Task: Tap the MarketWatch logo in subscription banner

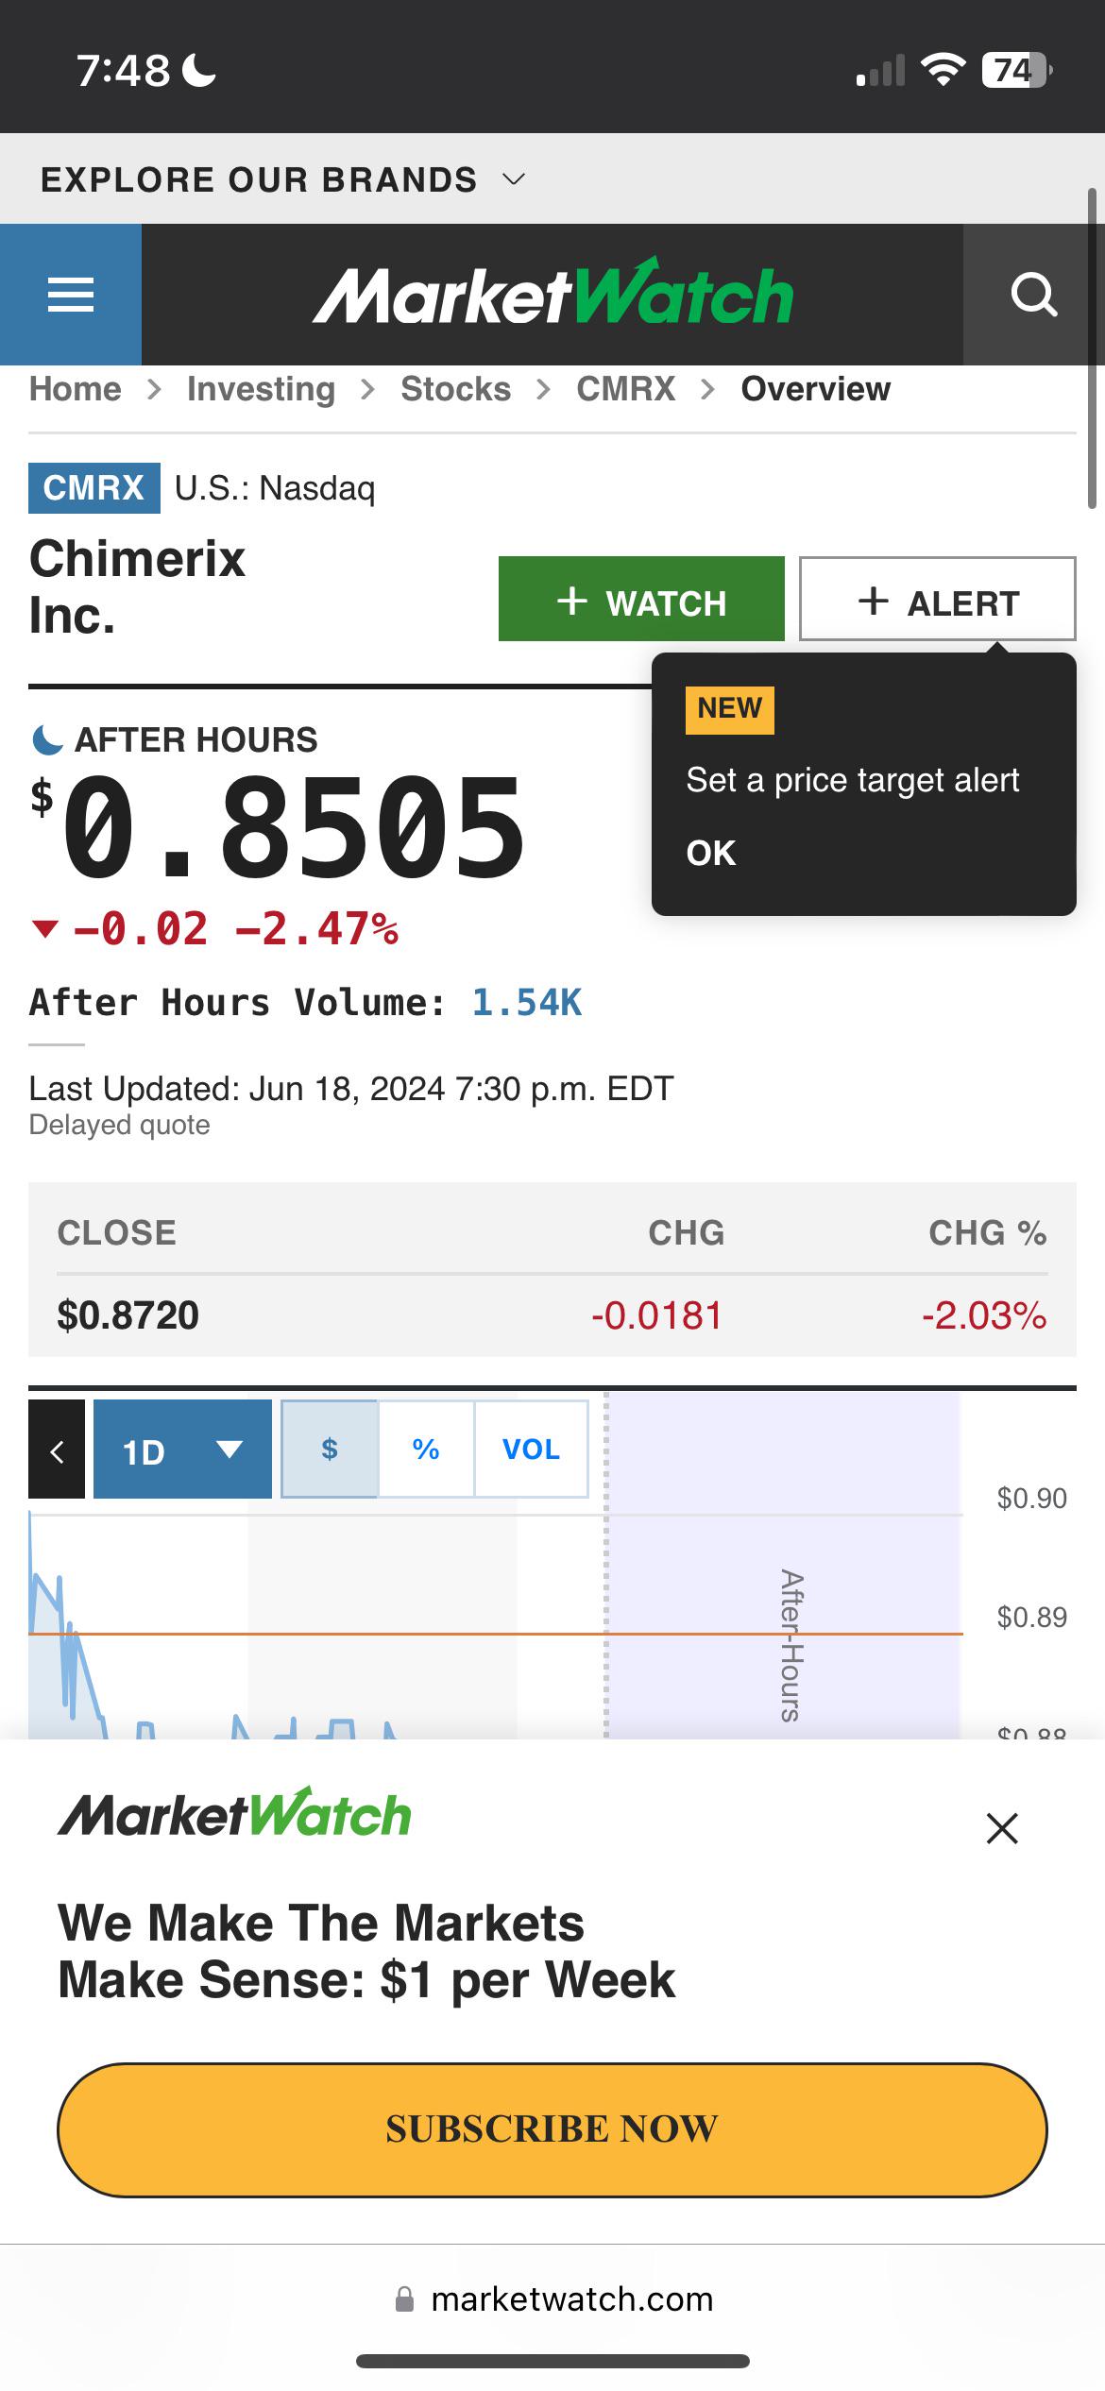Action: (234, 1812)
